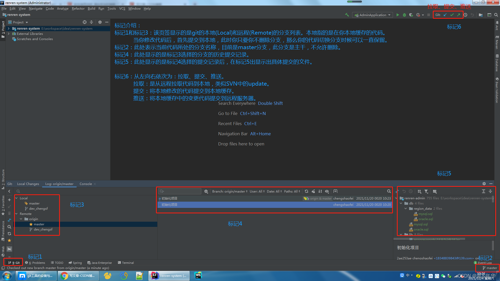500x281 pixels.
Task: Hide the Git tool window with minus icon
Action: (x=491, y=184)
